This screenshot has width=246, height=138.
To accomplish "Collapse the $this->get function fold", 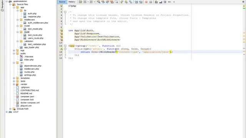I will pyautogui.click(x=65, y=49).
